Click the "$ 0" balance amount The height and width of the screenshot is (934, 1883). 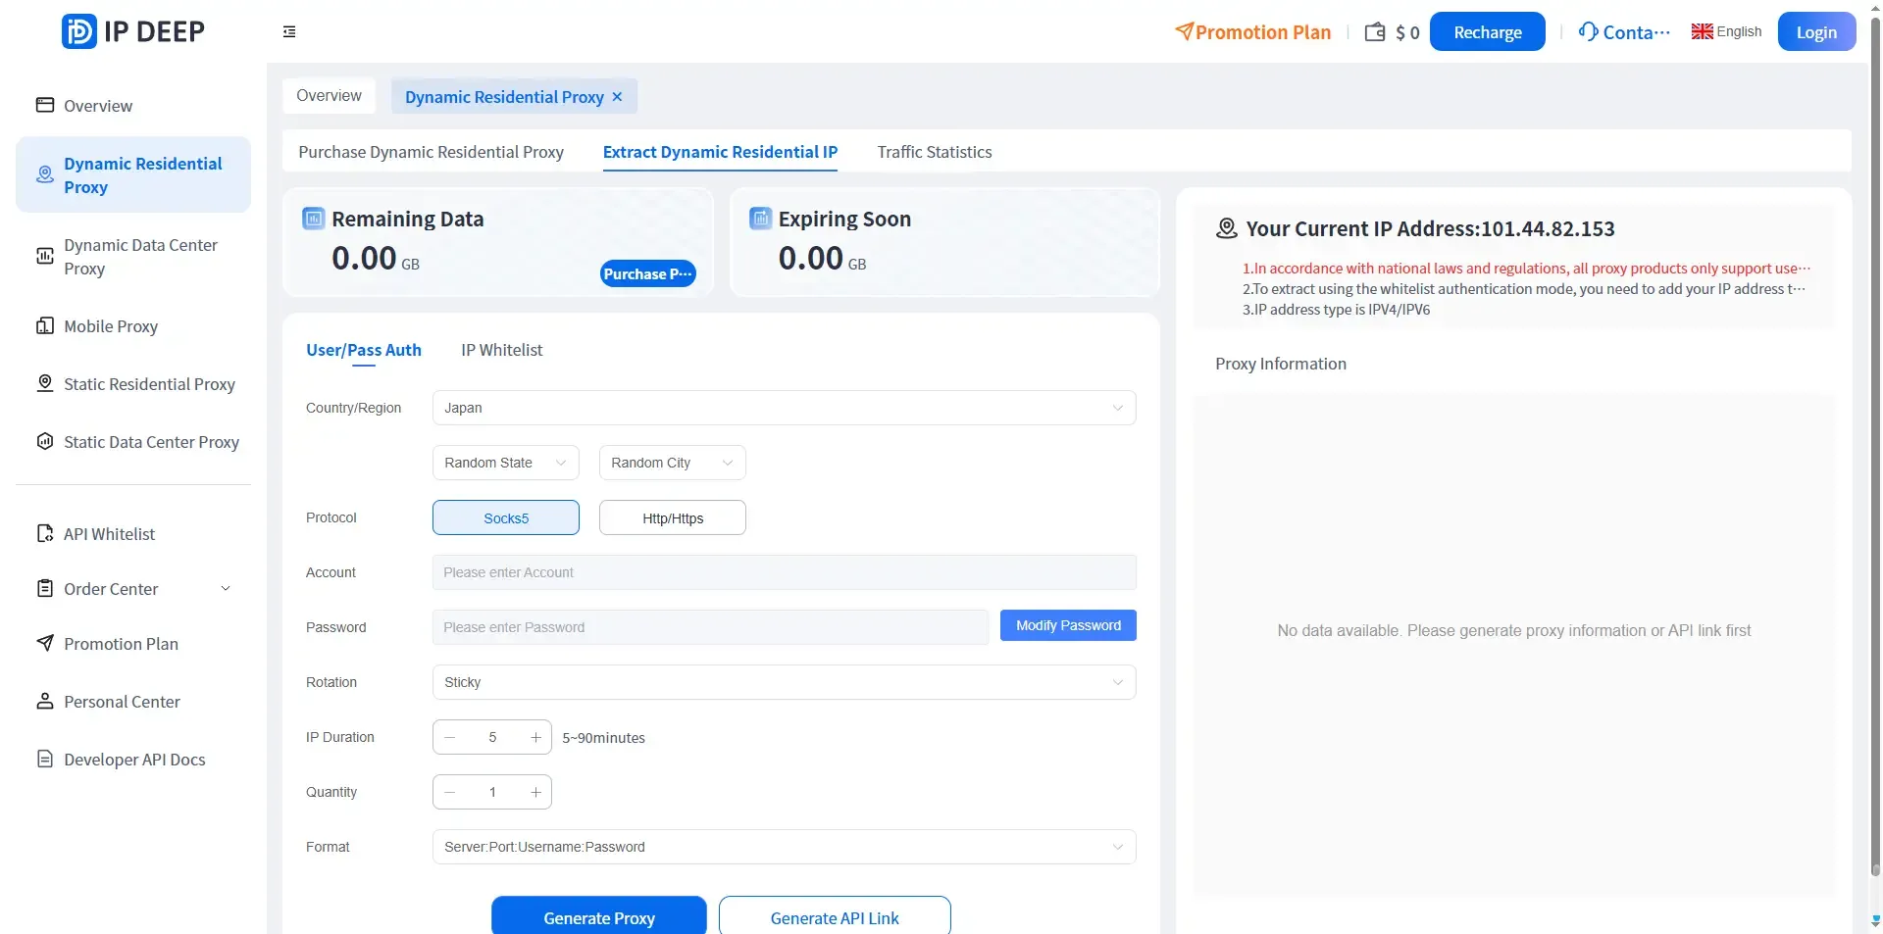pyautogui.click(x=1407, y=32)
